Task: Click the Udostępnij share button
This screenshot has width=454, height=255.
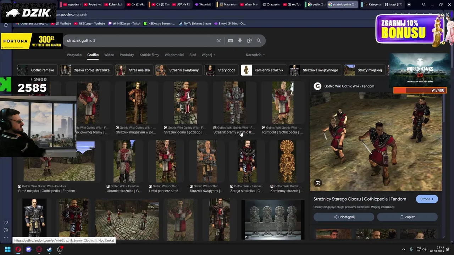Action: click(x=344, y=217)
